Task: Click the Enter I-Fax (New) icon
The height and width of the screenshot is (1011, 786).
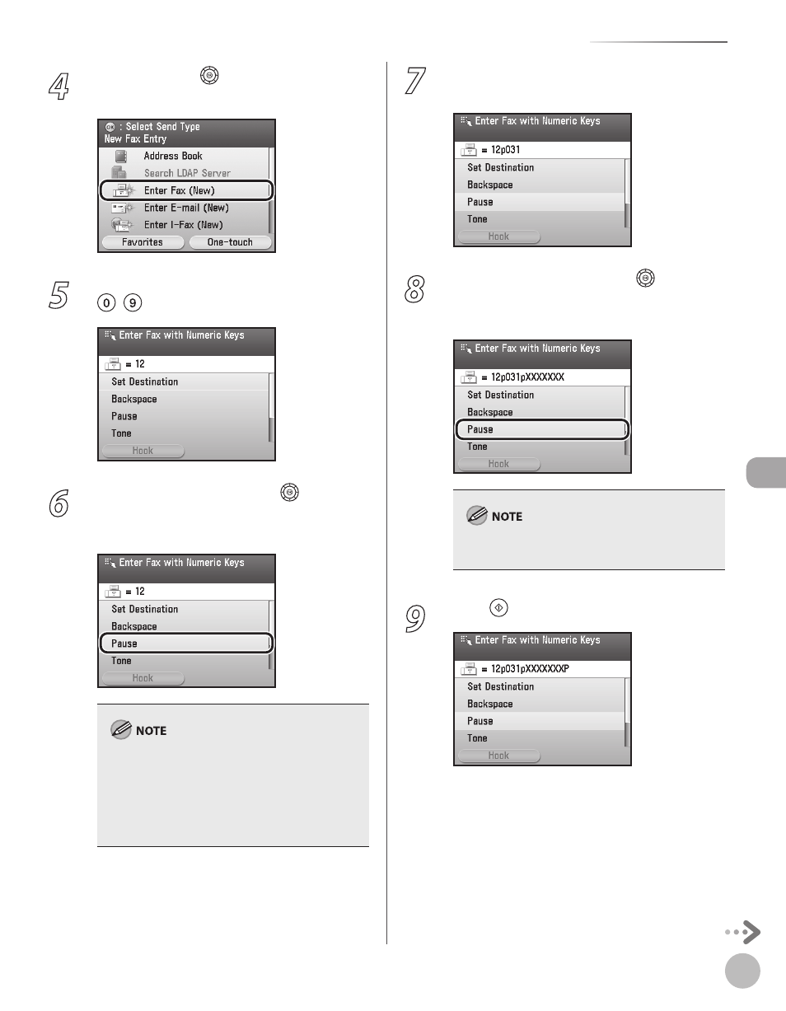Action: click(122, 225)
